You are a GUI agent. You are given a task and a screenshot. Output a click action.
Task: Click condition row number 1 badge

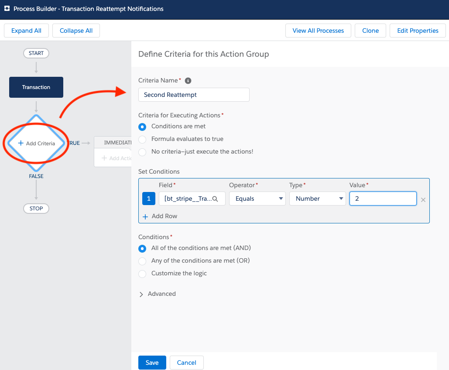[149, 199]
